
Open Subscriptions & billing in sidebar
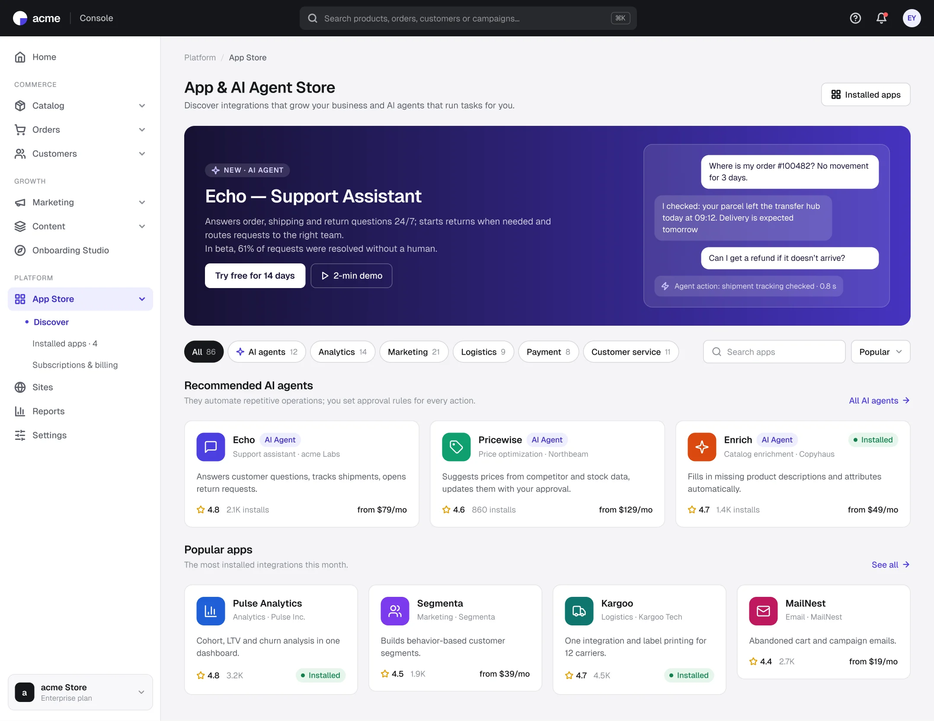(x=75, y=365)
